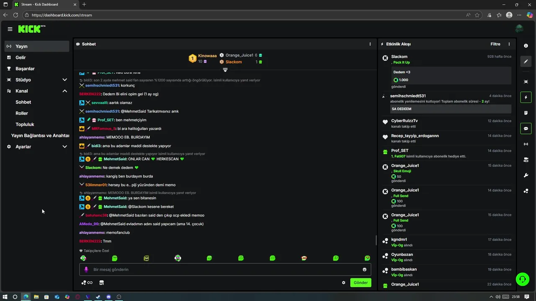Click Recep_tayyip_erdogannn in the activity feed
536x301 pixels.
click(x=415, y=136)
